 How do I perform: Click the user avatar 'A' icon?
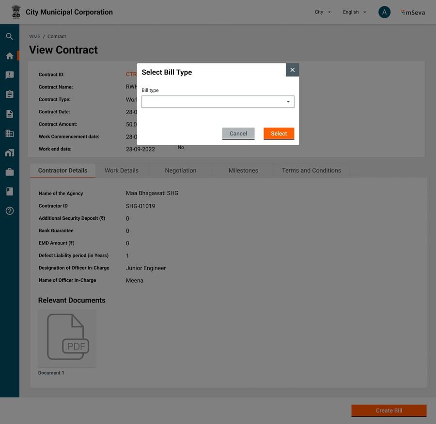coord(384,12)
